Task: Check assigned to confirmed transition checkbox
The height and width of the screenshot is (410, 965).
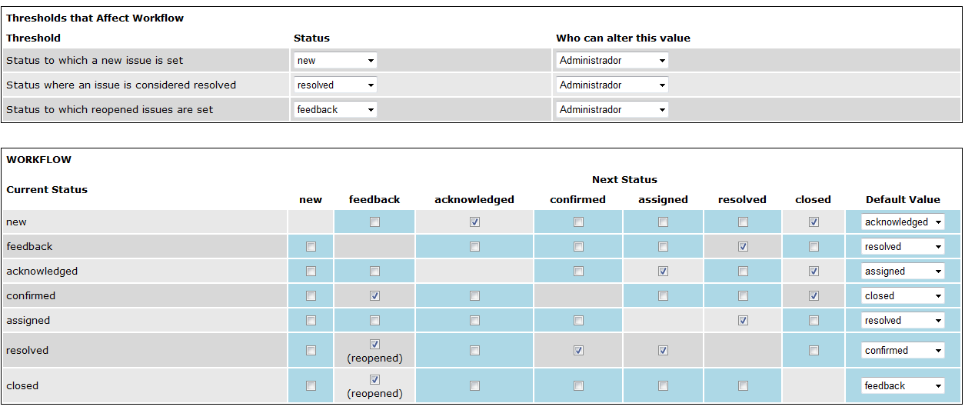Action: click(x=578, y=321)
